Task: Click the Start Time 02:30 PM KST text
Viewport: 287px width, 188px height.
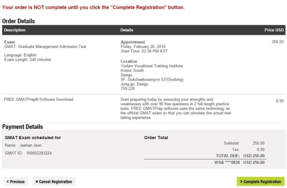Action: (144, 51)
